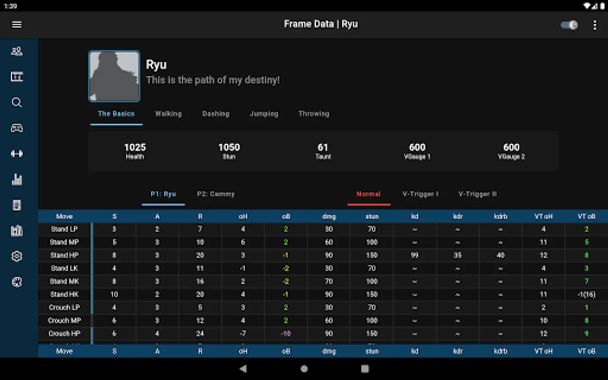
Task: Select the Crouch HP move row
Action: click(x=323, y=334)
